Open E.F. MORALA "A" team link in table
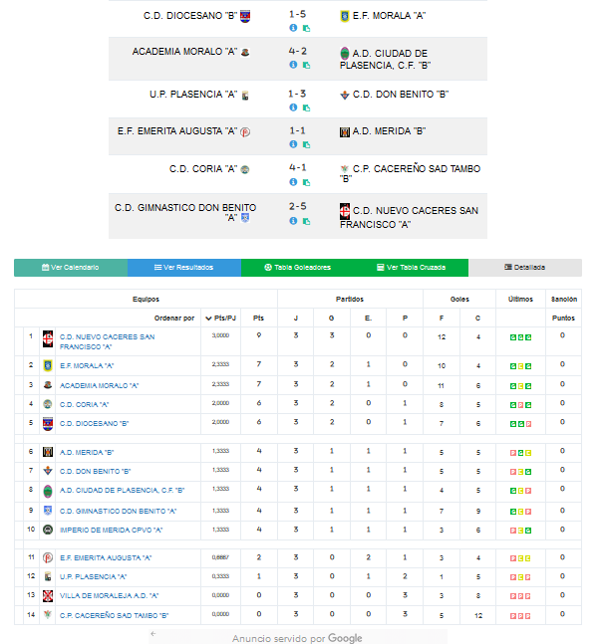This screenshot has width=603, height=644. click(x=87, y=365)
